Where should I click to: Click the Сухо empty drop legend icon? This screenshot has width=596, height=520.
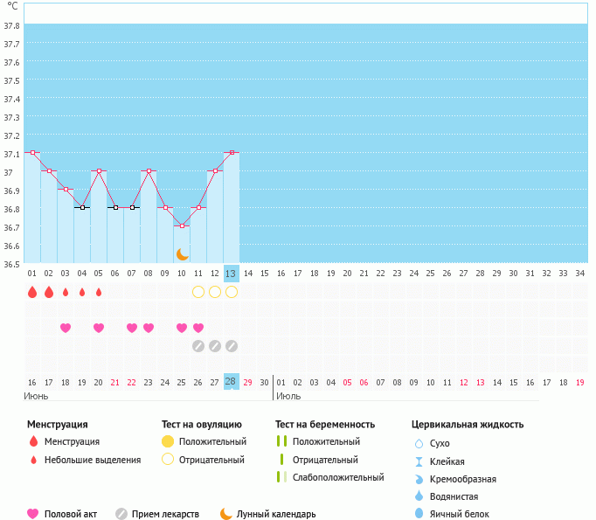click(419, 443)
